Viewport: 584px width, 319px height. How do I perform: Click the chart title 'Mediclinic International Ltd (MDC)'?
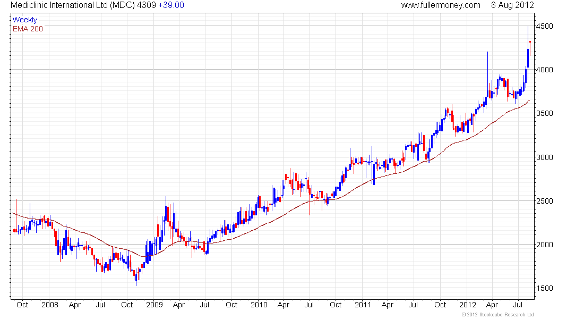(x=73, y=5)
